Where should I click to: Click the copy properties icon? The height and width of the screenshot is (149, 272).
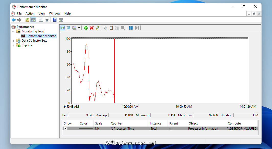point(105,28)
